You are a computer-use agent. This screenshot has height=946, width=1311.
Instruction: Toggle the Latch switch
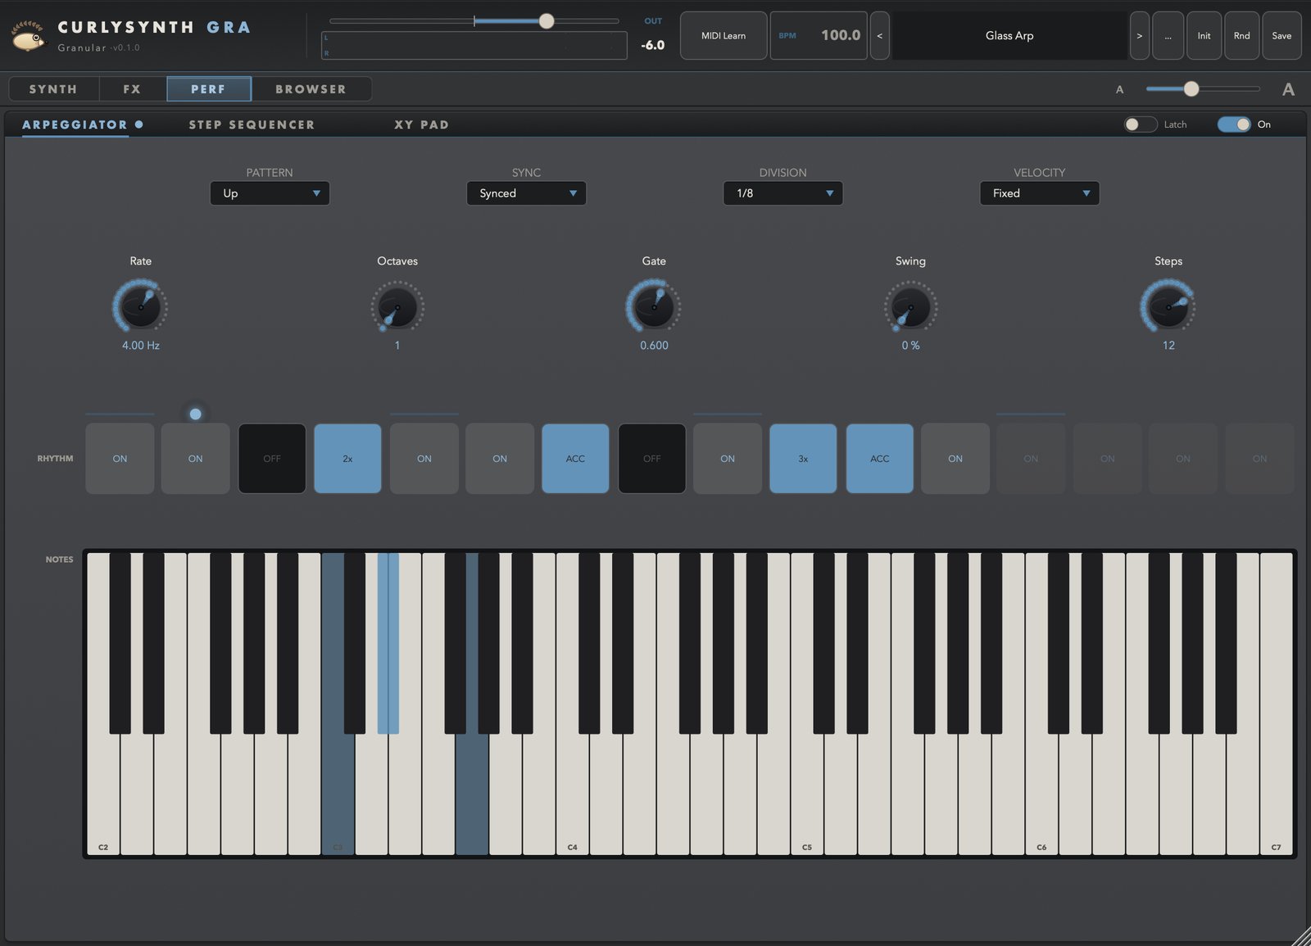[1140, 124]
